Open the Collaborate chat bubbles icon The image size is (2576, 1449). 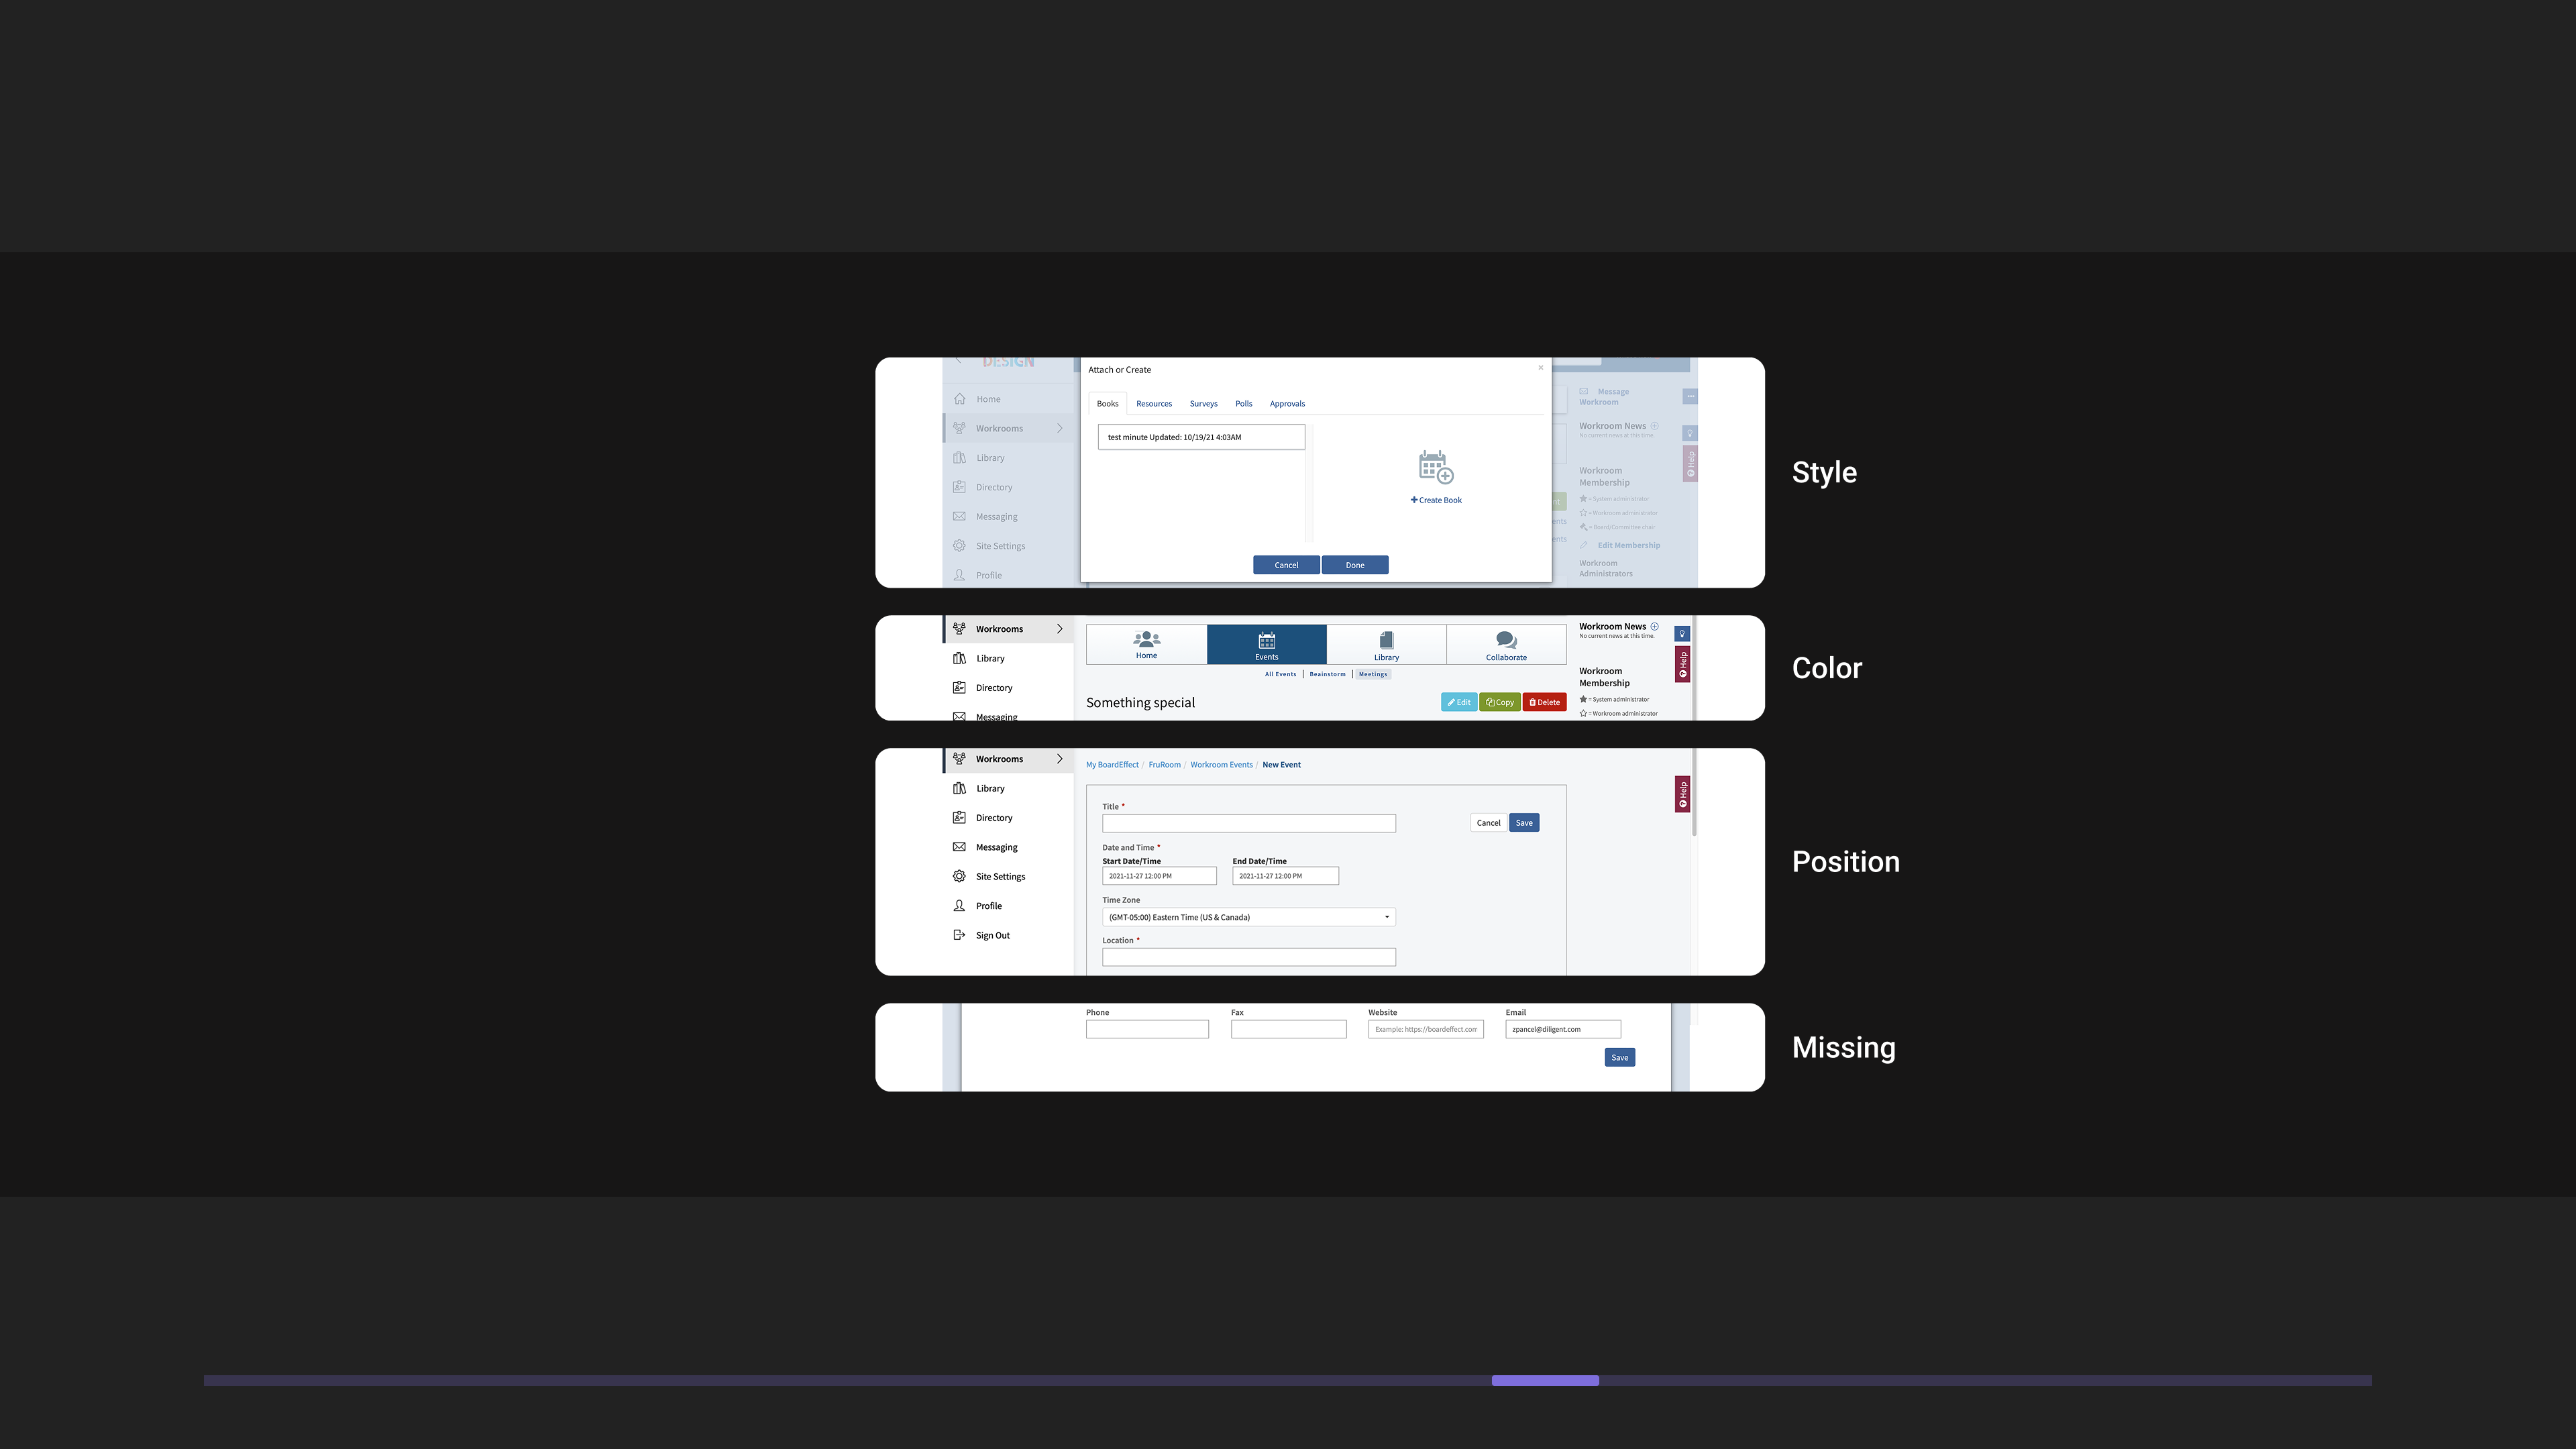[1506, 644]
